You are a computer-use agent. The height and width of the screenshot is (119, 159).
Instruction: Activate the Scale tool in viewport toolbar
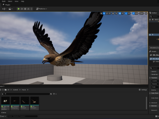click(x=110, y=14)
